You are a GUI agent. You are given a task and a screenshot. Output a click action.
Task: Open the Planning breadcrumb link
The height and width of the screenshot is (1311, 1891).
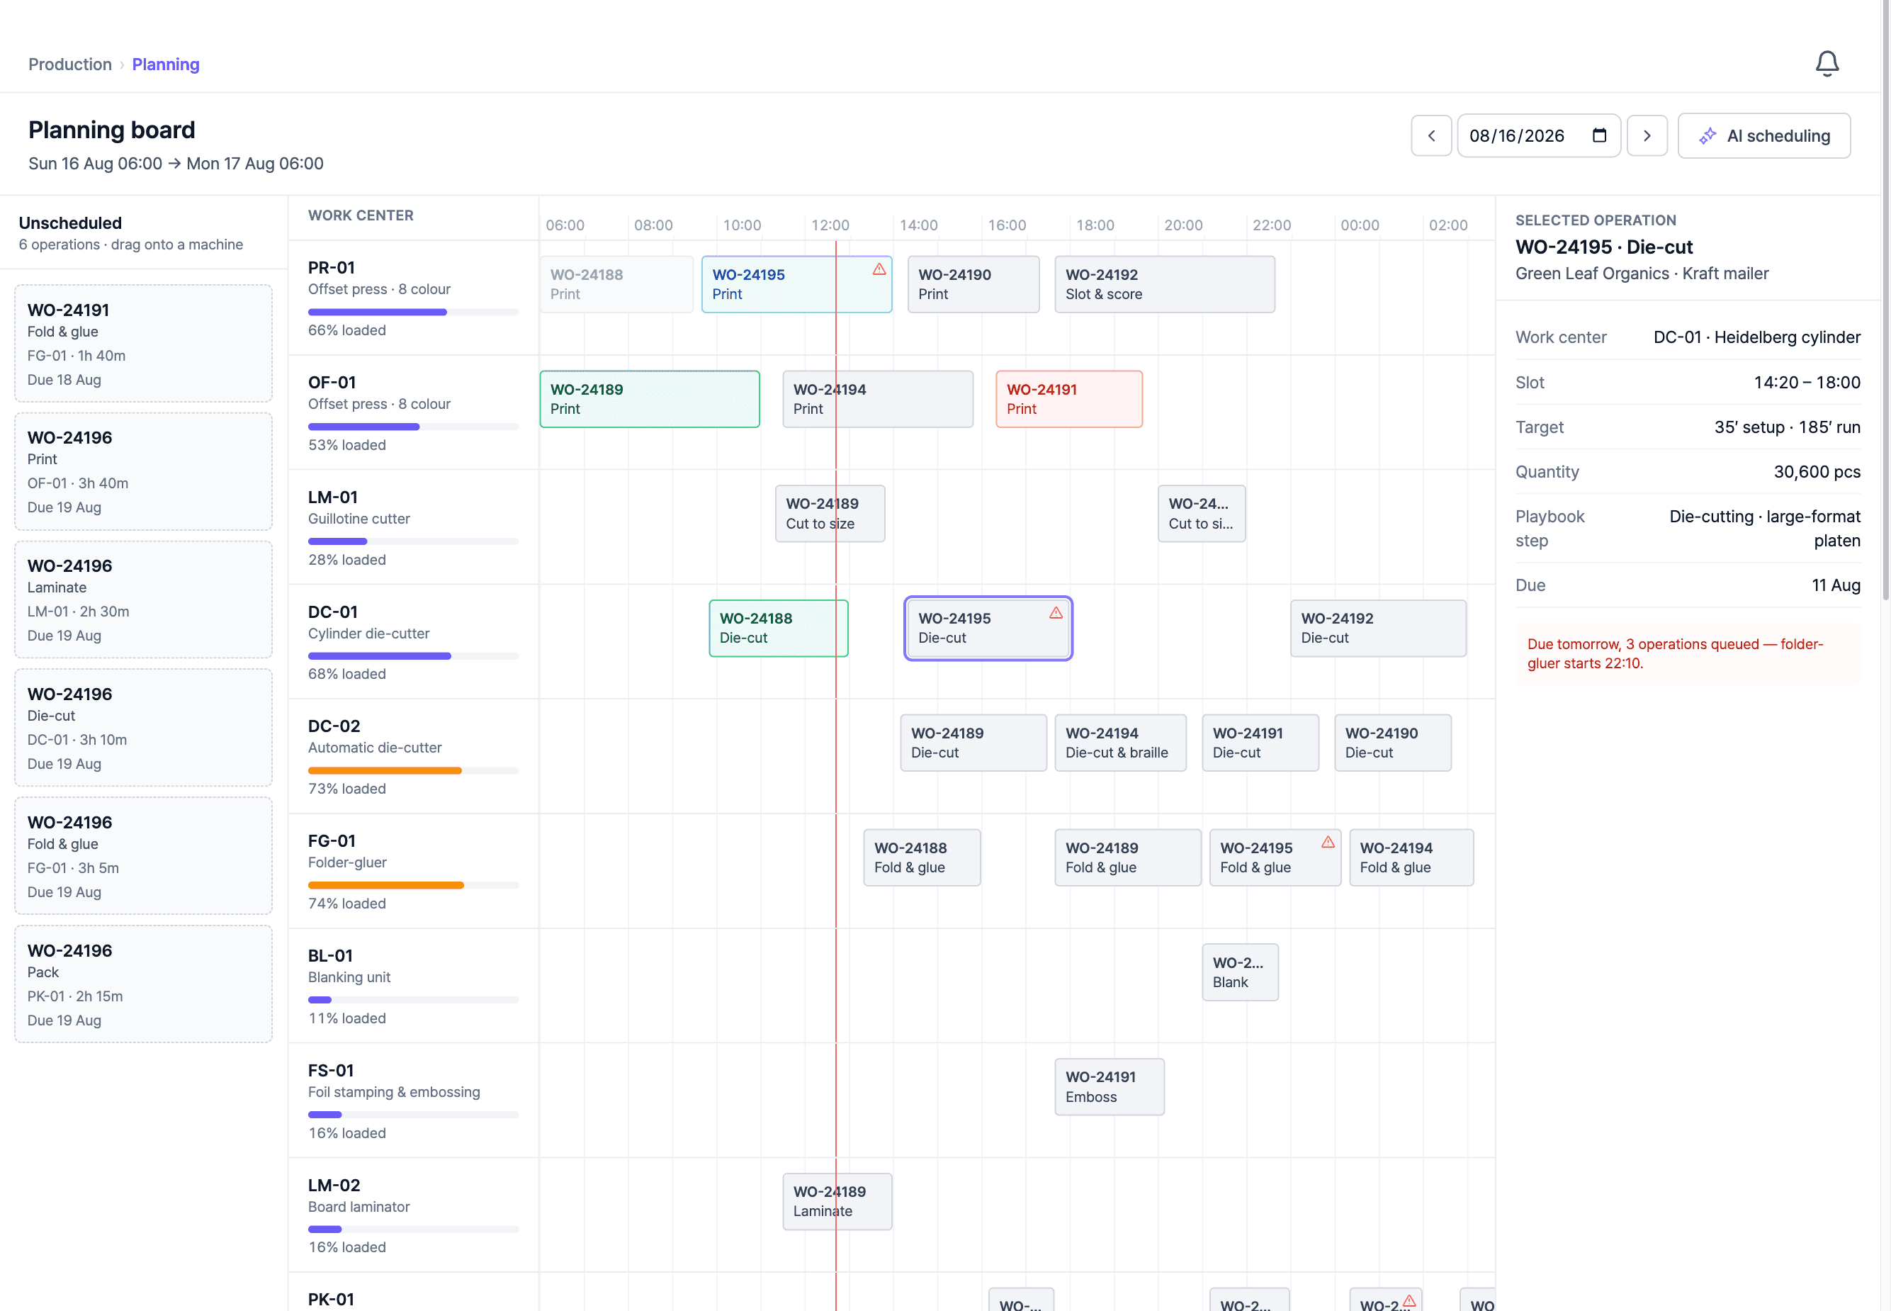(x=166, y=64)
